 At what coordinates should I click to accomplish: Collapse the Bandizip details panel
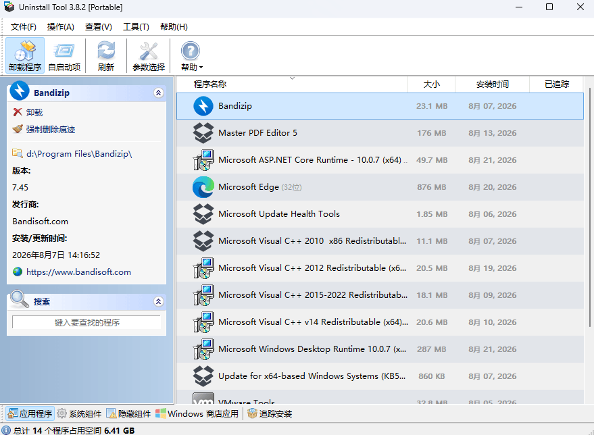pyautogui.click(x=159, y=93)
